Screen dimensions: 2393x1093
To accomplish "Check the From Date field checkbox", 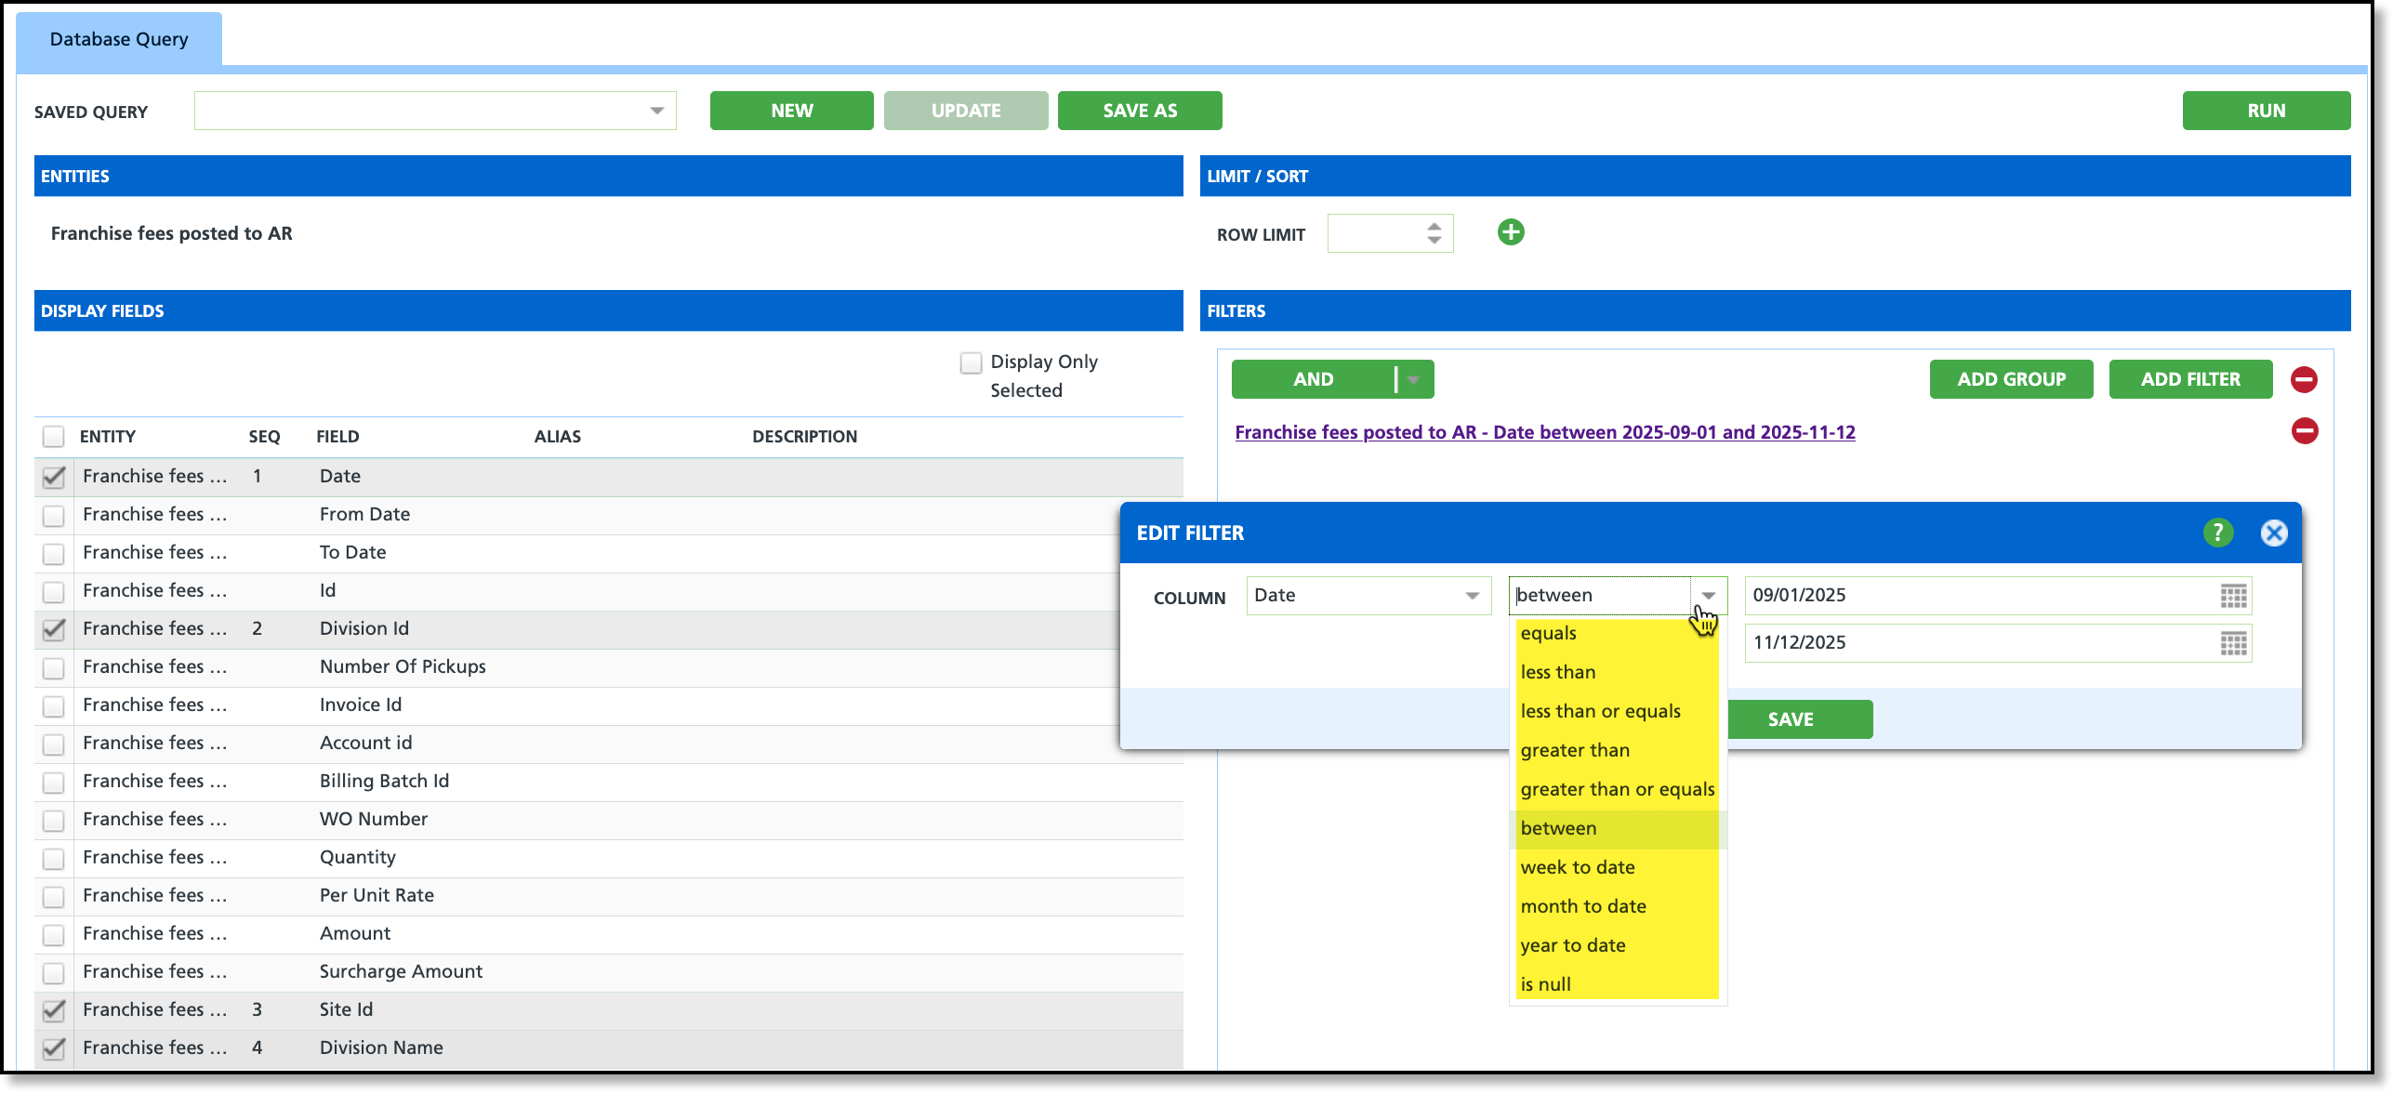I will pos(54,515).
